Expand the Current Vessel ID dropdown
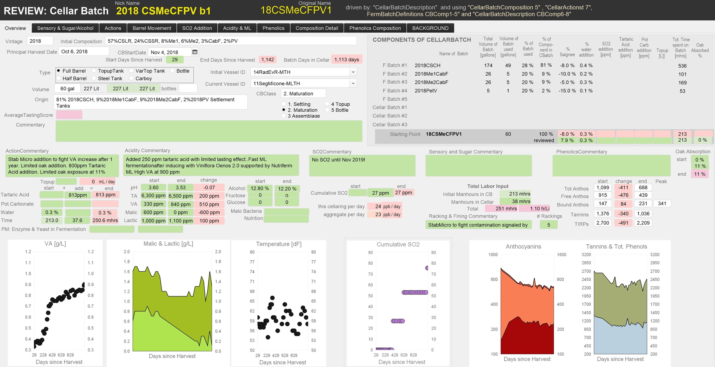The height and width of the screenshot is (367, 715). [x=353, y=83]
